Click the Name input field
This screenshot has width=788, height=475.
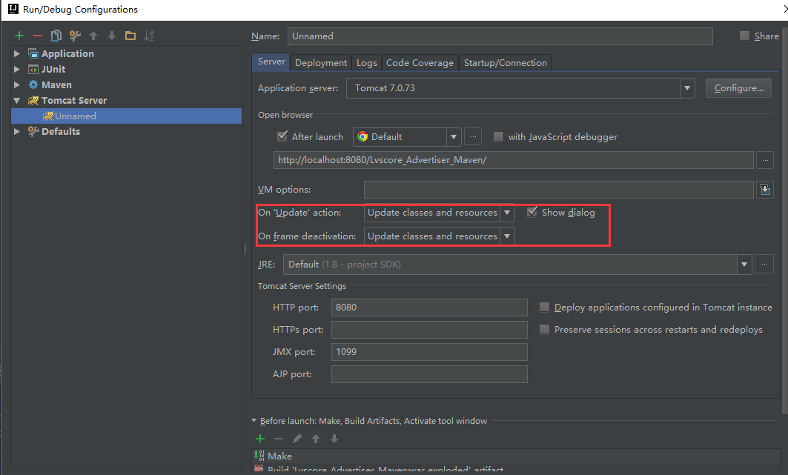[x=500, y=36]
